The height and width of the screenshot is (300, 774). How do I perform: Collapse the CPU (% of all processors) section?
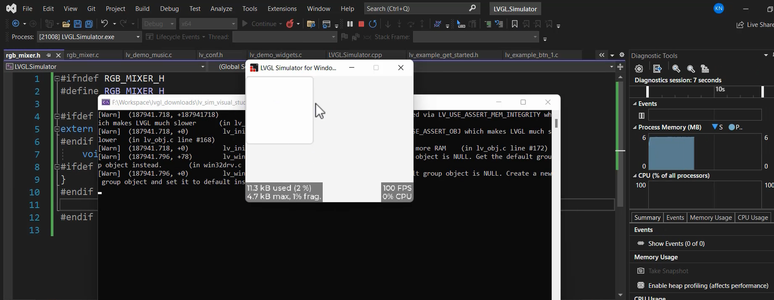pos(635,176)
